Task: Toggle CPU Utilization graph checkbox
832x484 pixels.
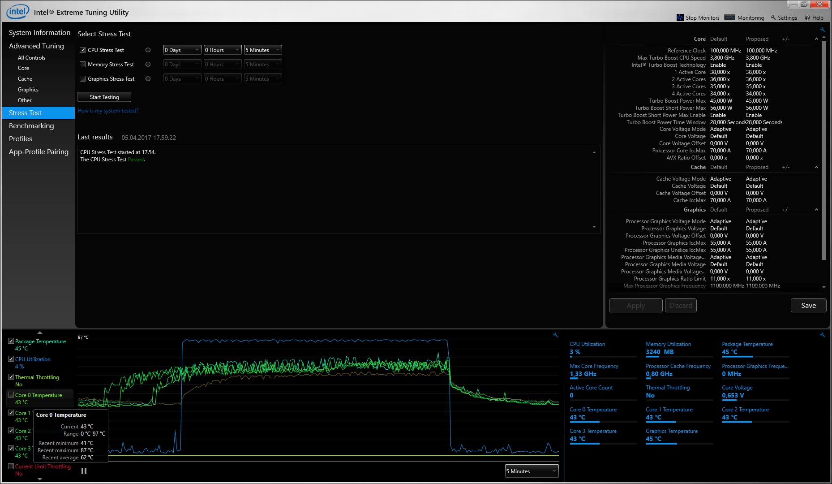Action: (11, 359)
